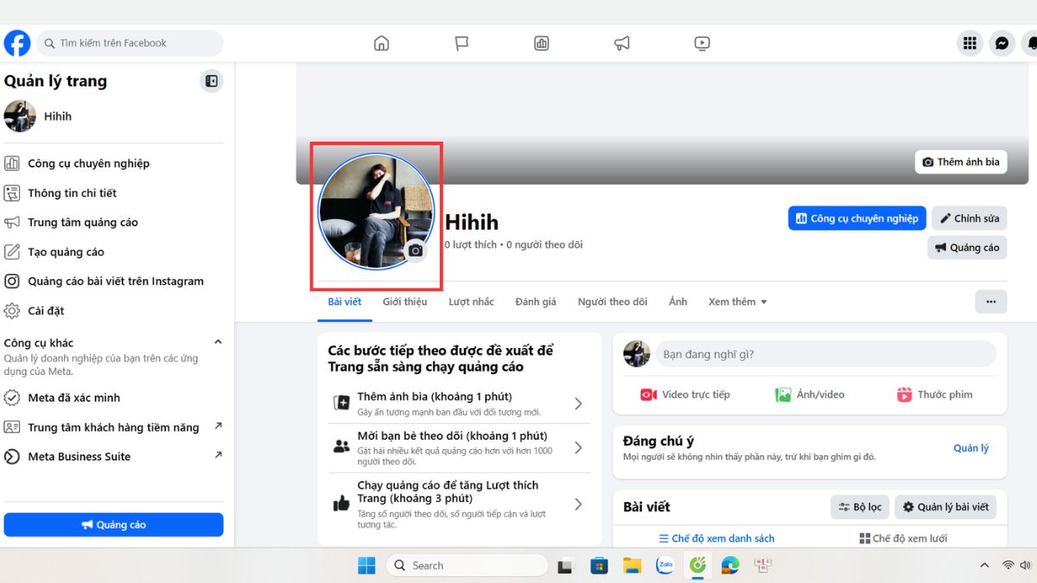Click the Tìm kiếm trên Facebook search box

130,43
